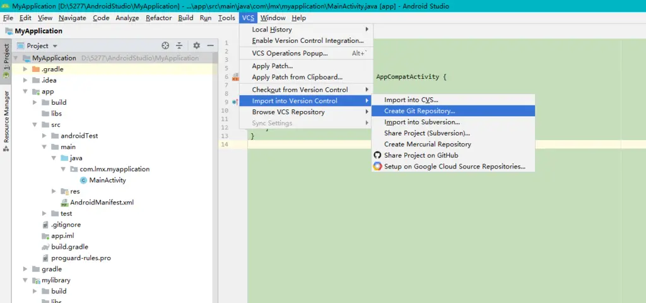This screenshot has height=303, width=646.
Task: Click the empty line 14 in editor
Action: 447,145
